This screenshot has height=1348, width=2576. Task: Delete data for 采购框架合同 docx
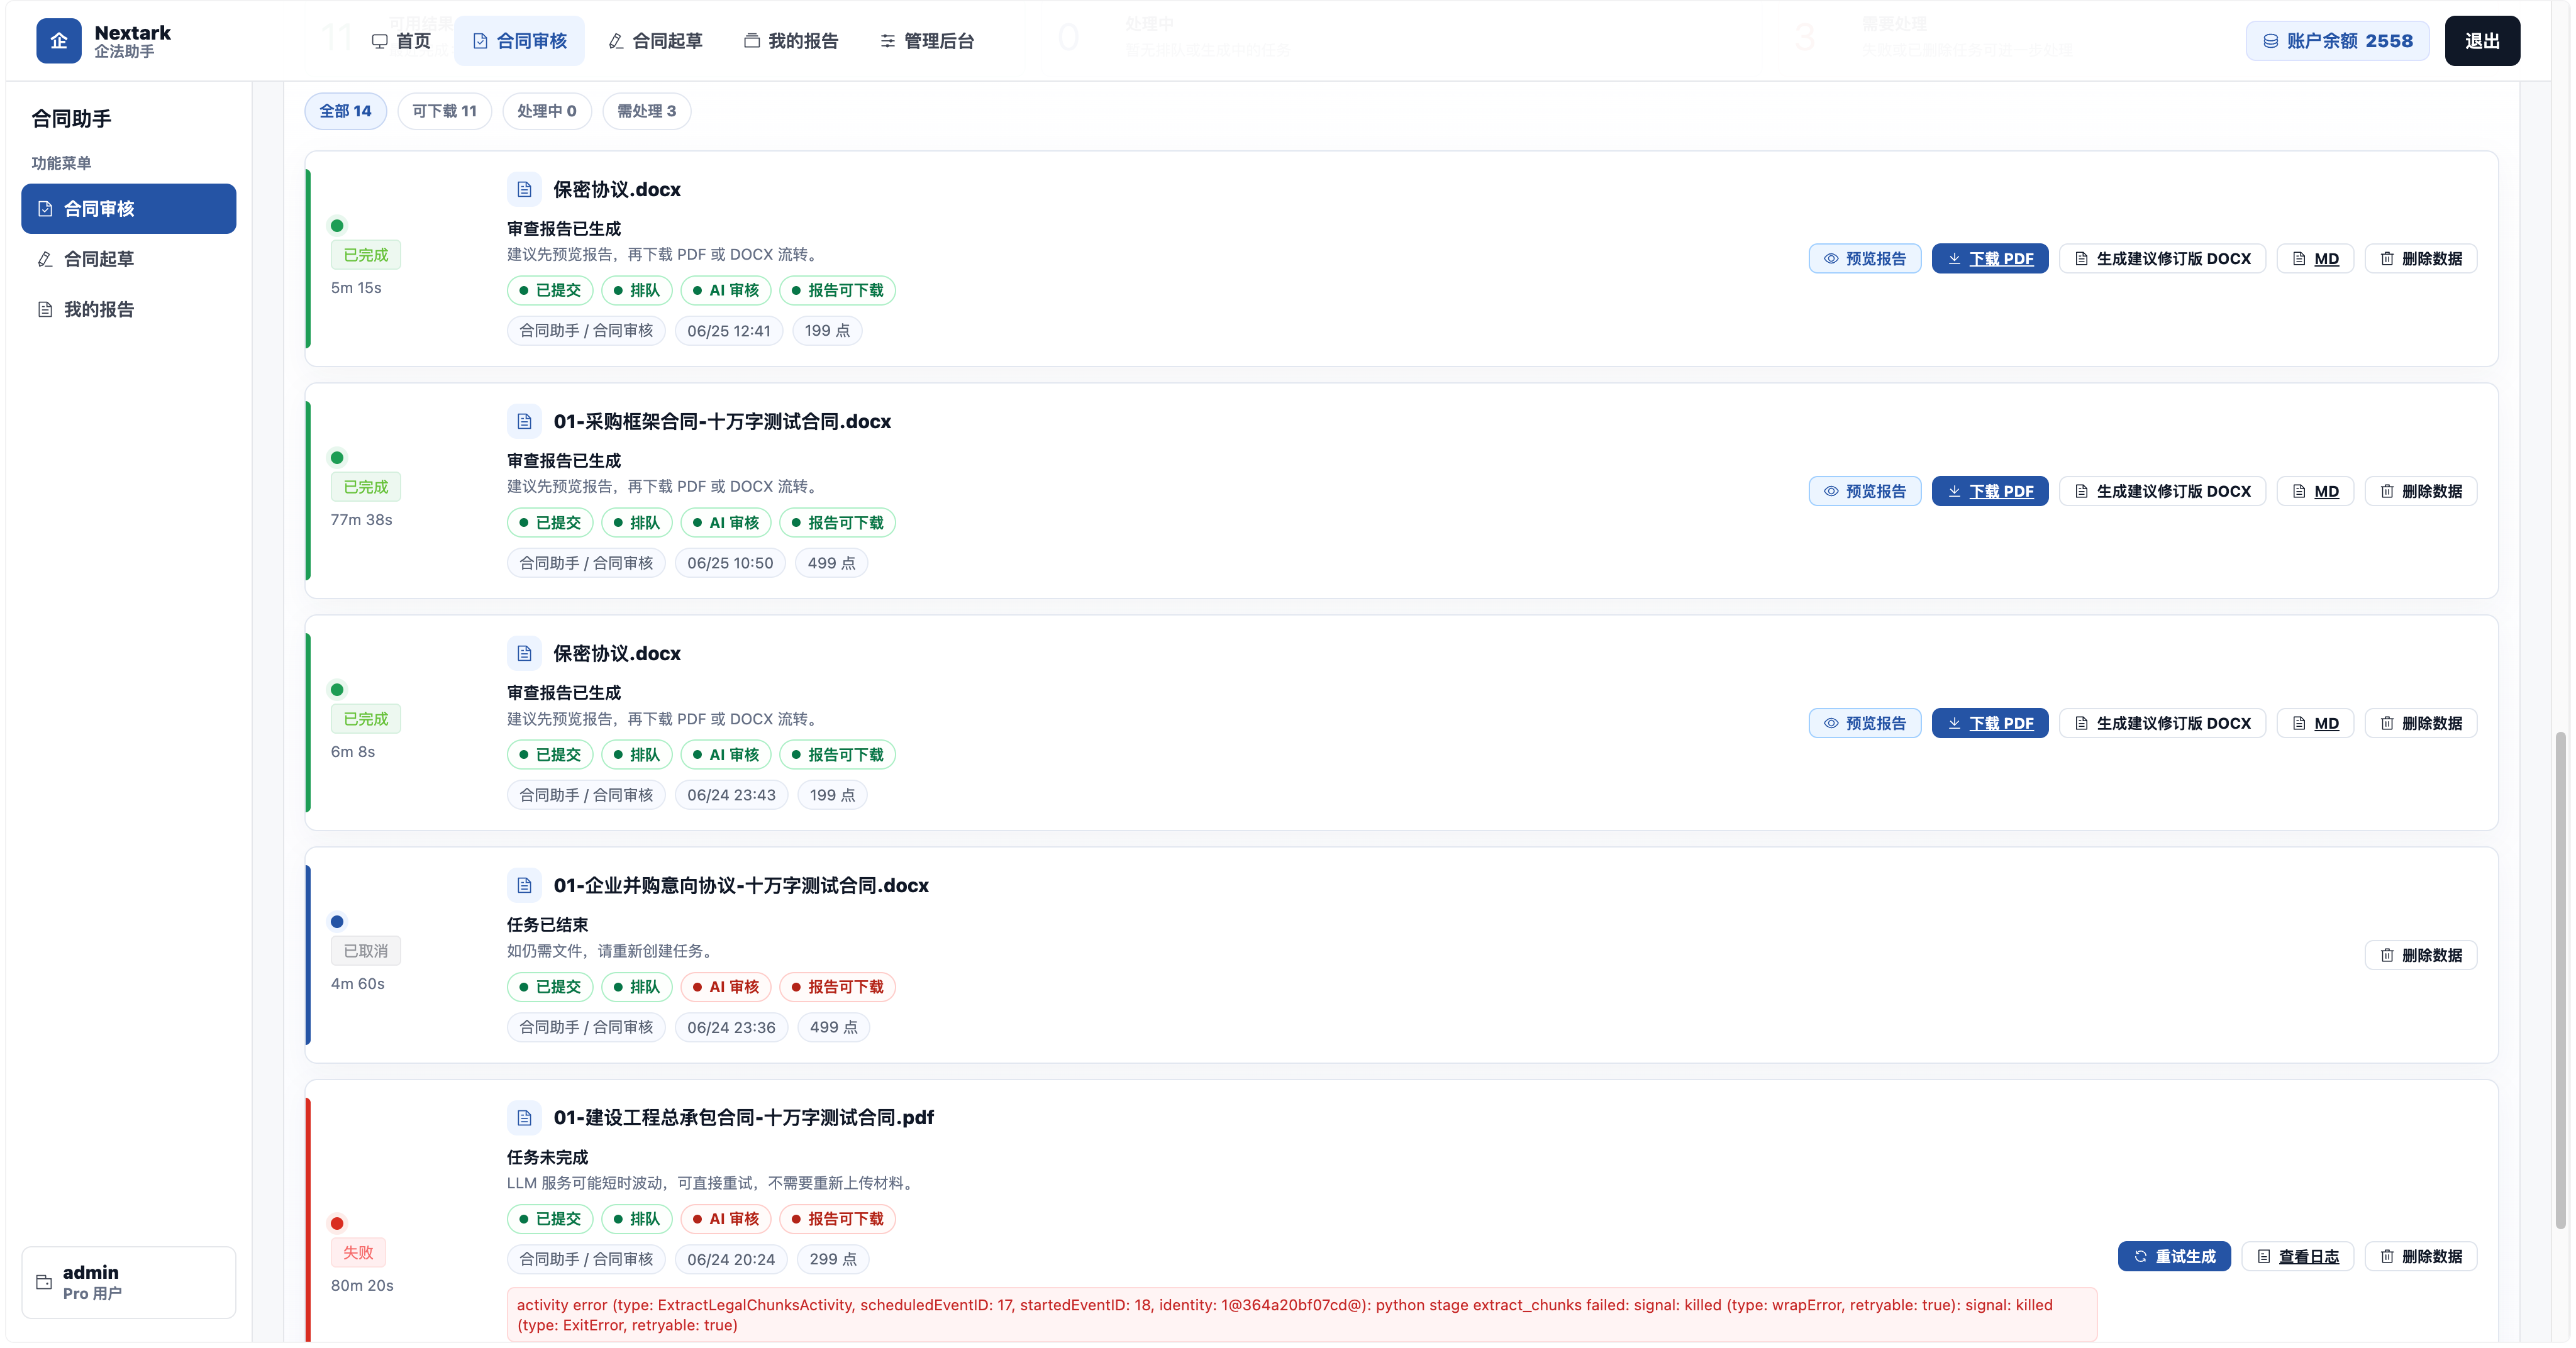click(x=2421, y=491)
